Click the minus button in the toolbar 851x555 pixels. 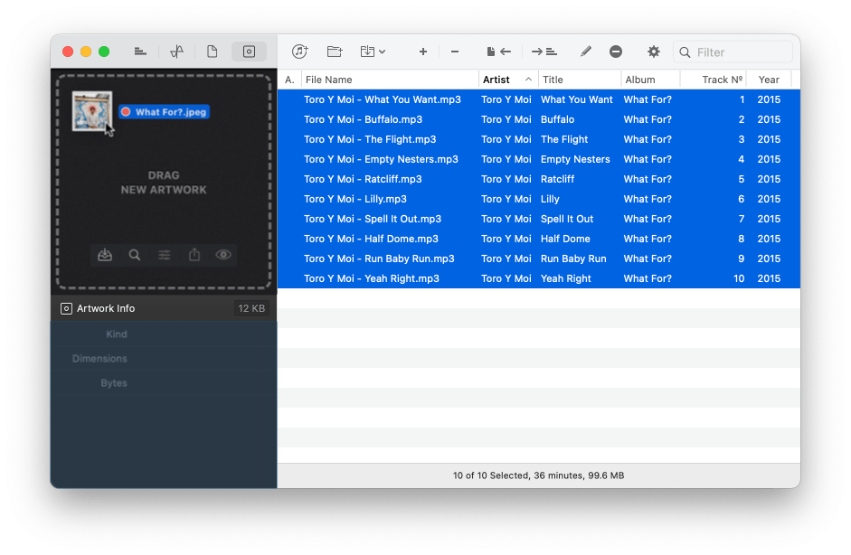(455, 52)
